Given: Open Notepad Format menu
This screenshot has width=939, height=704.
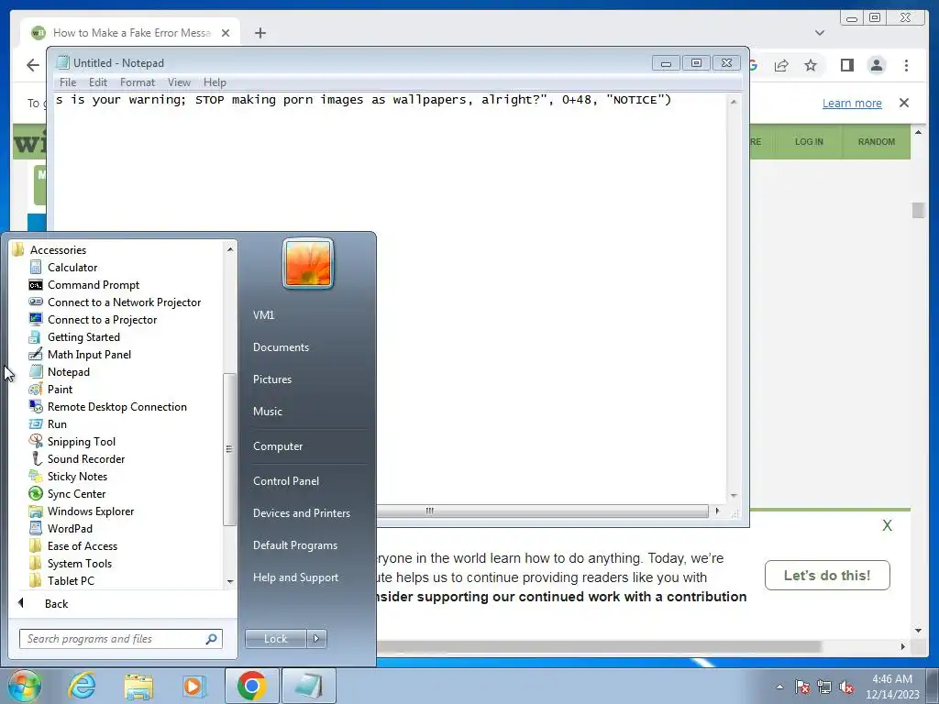Looking at the screenshot, I should point(138,82).
